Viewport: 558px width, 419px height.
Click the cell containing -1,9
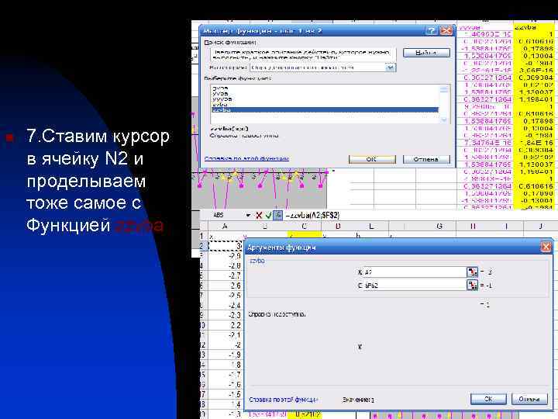click(x=225, y=355)
